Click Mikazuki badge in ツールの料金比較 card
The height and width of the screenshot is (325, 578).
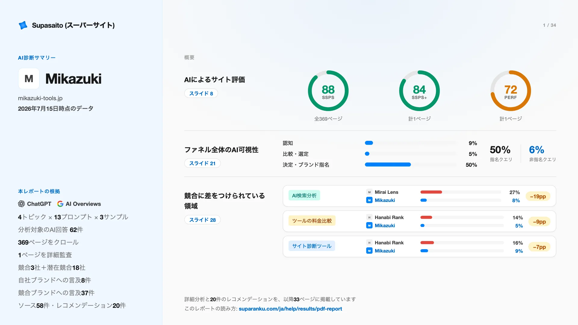(x=369, y=225)
